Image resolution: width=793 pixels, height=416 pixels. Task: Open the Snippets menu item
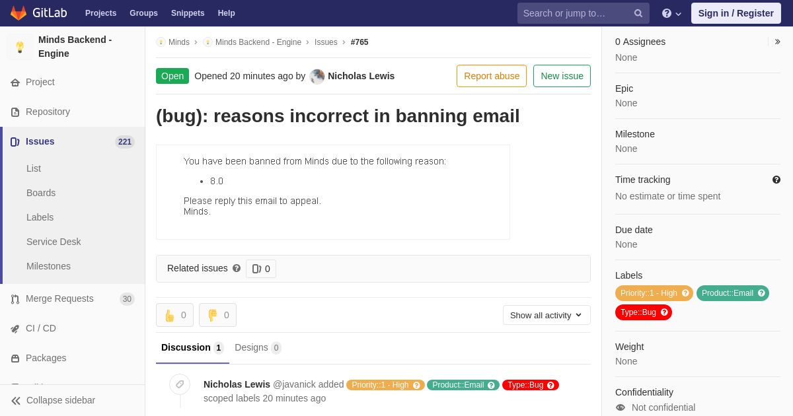point(188,13)
